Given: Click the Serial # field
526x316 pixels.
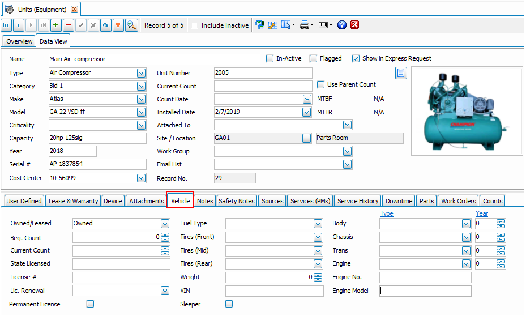Looking at the screenshot, I should click(x=97, y=164).
